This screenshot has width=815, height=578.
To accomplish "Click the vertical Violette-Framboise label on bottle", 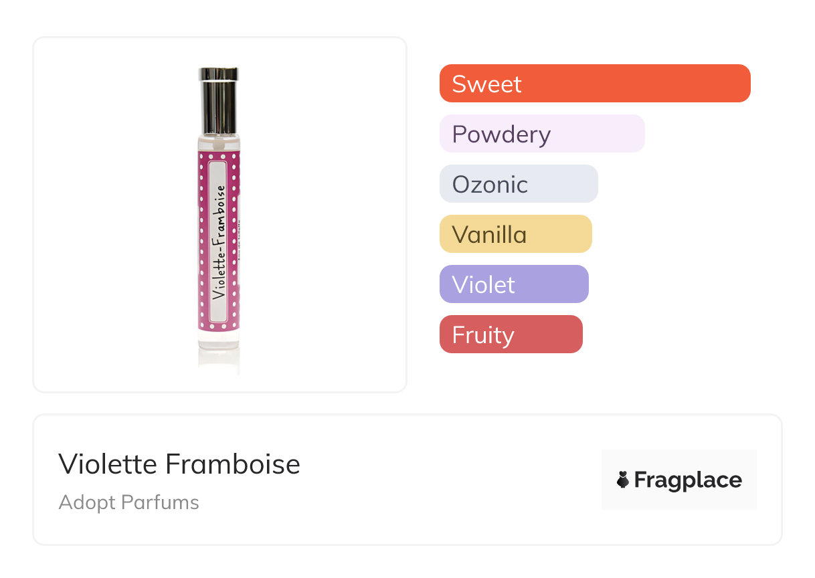I will click(x=218, y=242).
